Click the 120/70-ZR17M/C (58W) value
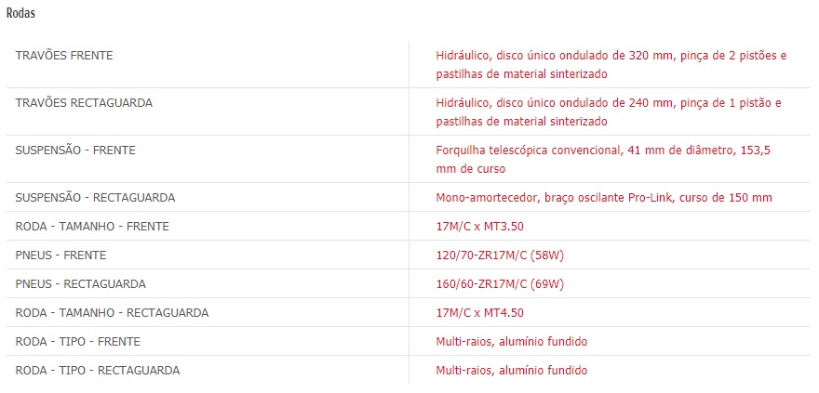This screenshot has height=393, width=819. pos(500,255)
